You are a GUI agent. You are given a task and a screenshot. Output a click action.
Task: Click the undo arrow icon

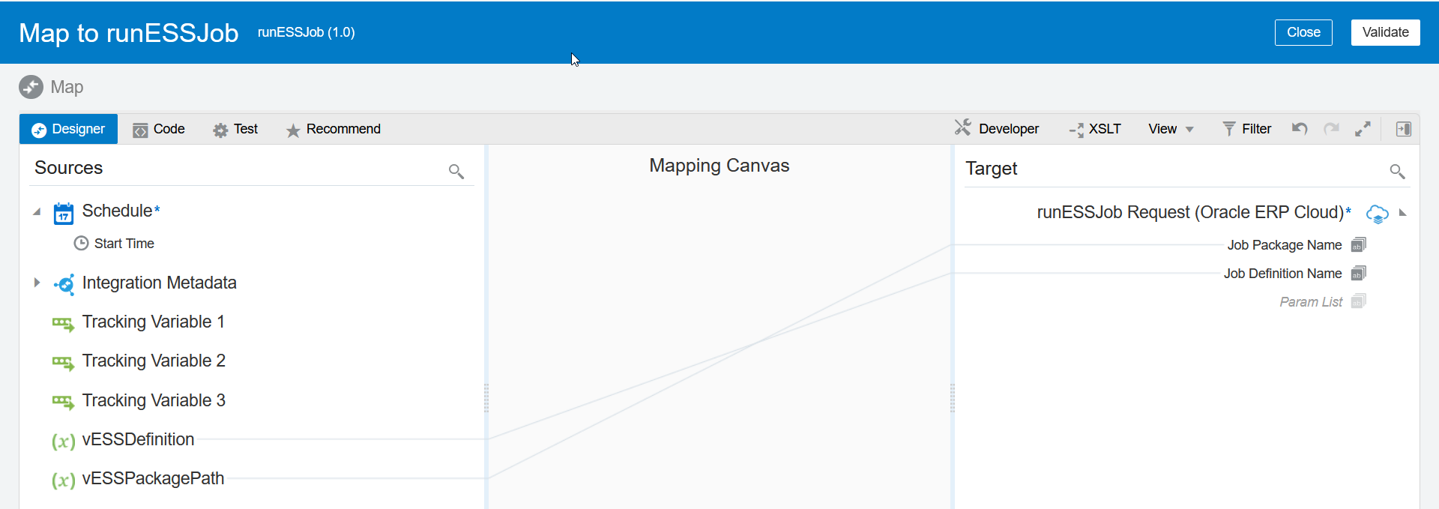tap(1300, 129)
